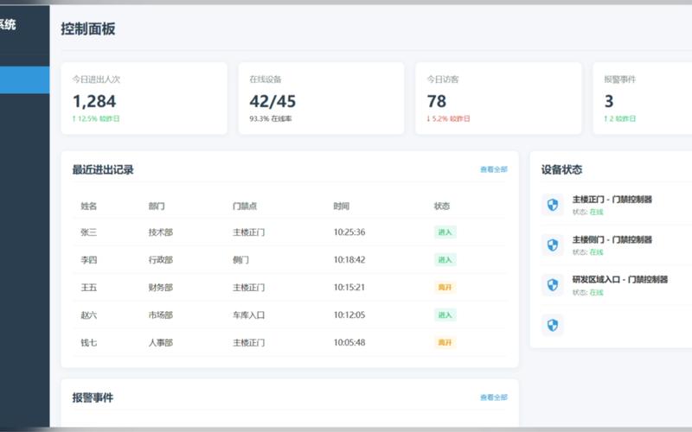This screenshot has height=432, width=692.
Task: Select the 李四 name cell
Action: pos(89,260)
